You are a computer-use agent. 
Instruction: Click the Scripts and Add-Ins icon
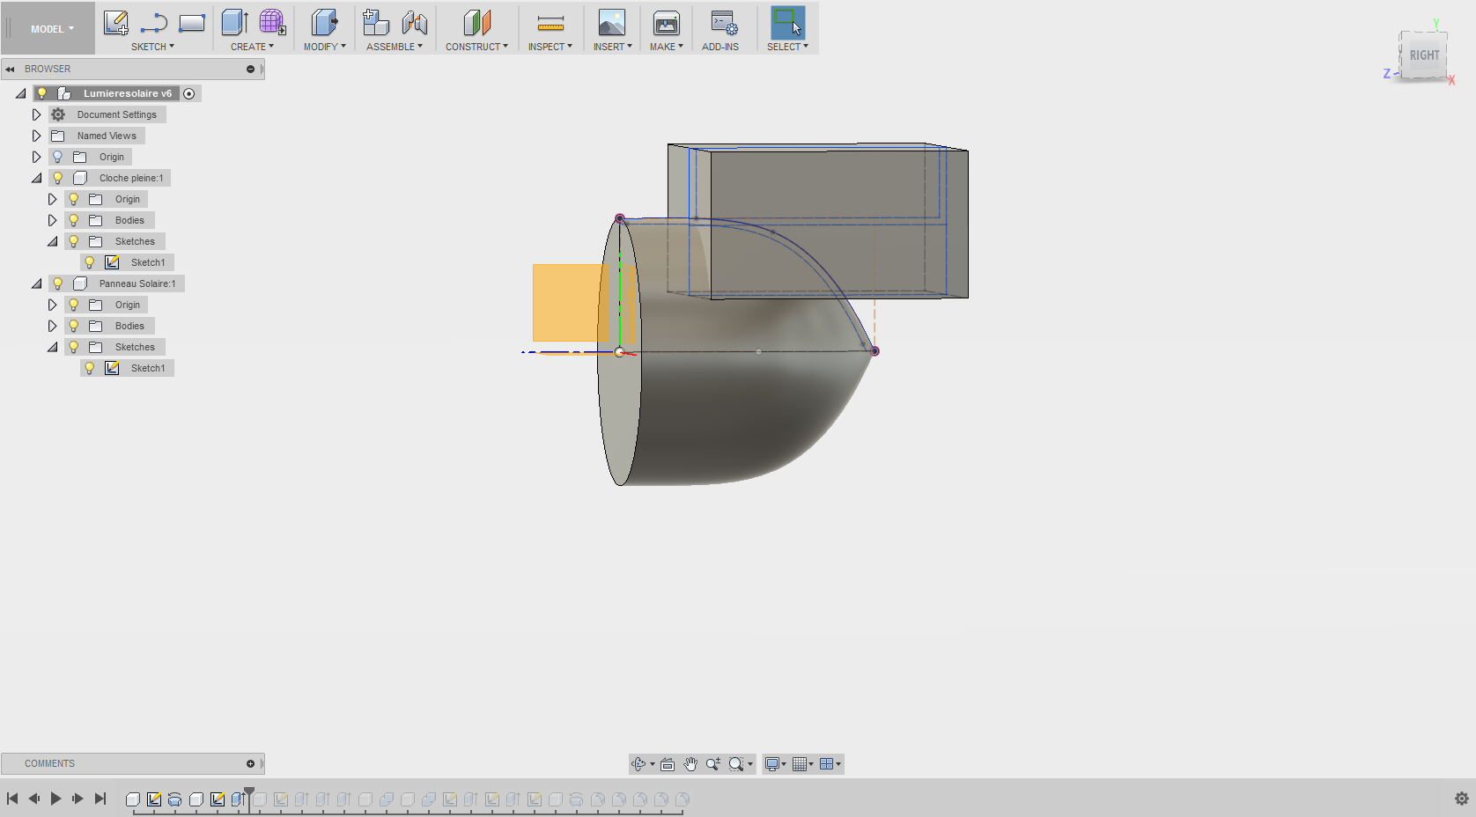[724, 23]
